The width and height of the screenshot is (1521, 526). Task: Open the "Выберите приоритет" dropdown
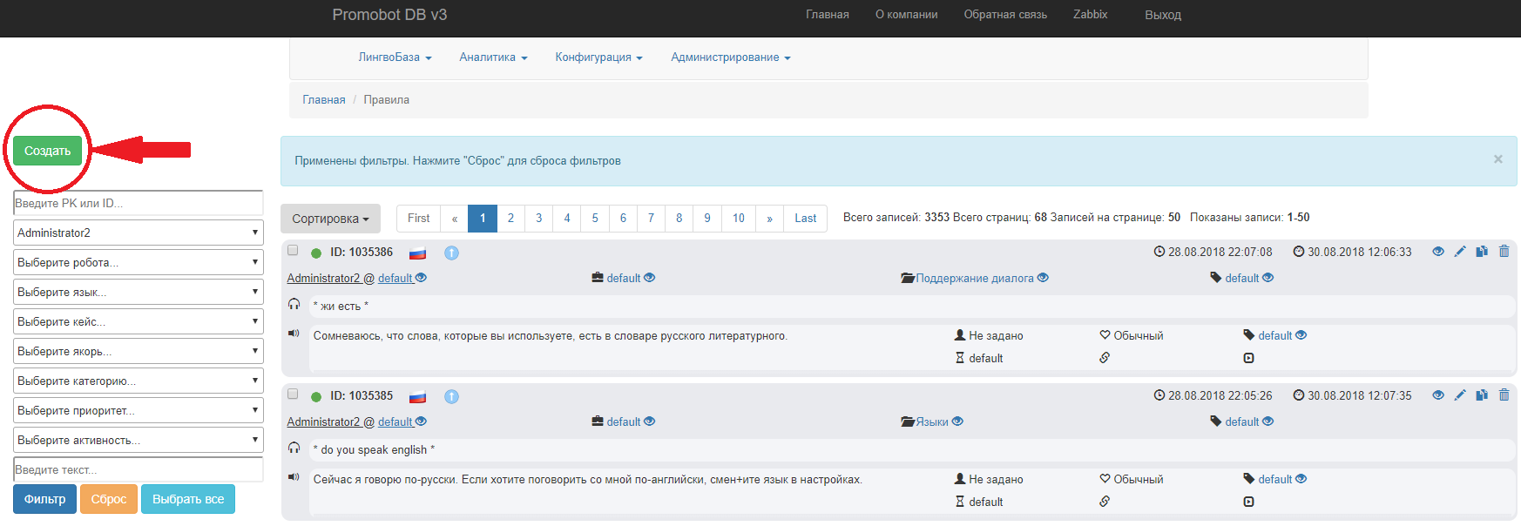[139, 410]
